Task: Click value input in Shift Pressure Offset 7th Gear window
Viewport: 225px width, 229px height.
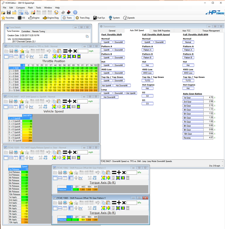Action: pyautogui.click(x=132, y=203)
